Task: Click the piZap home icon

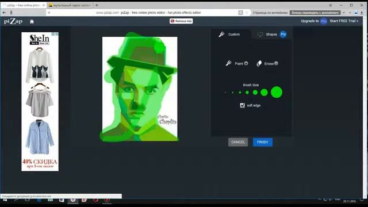Action: (x=32, y=22)
